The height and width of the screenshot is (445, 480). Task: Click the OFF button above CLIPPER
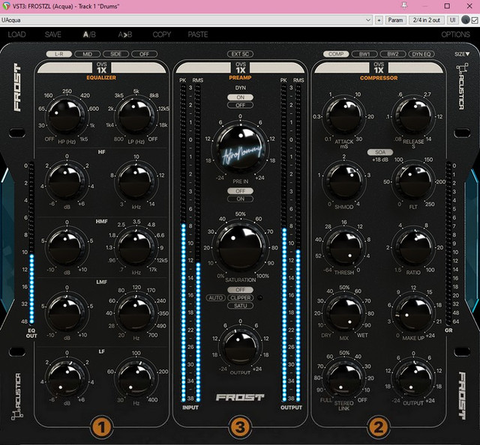point(240,290)
